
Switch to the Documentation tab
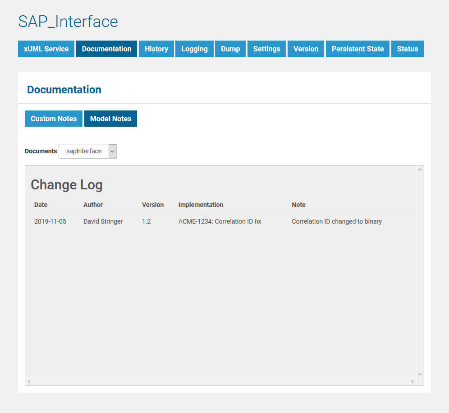pyautogui.click(x=106, y=49)
